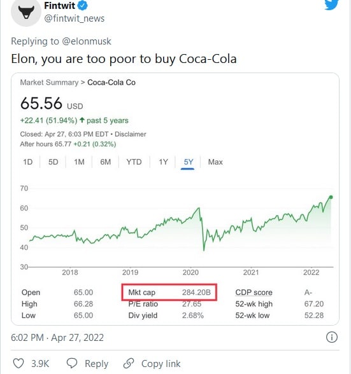The image size is (351, 374).
Task: Click the CDP score label
Action: click(x=254, y=292)
